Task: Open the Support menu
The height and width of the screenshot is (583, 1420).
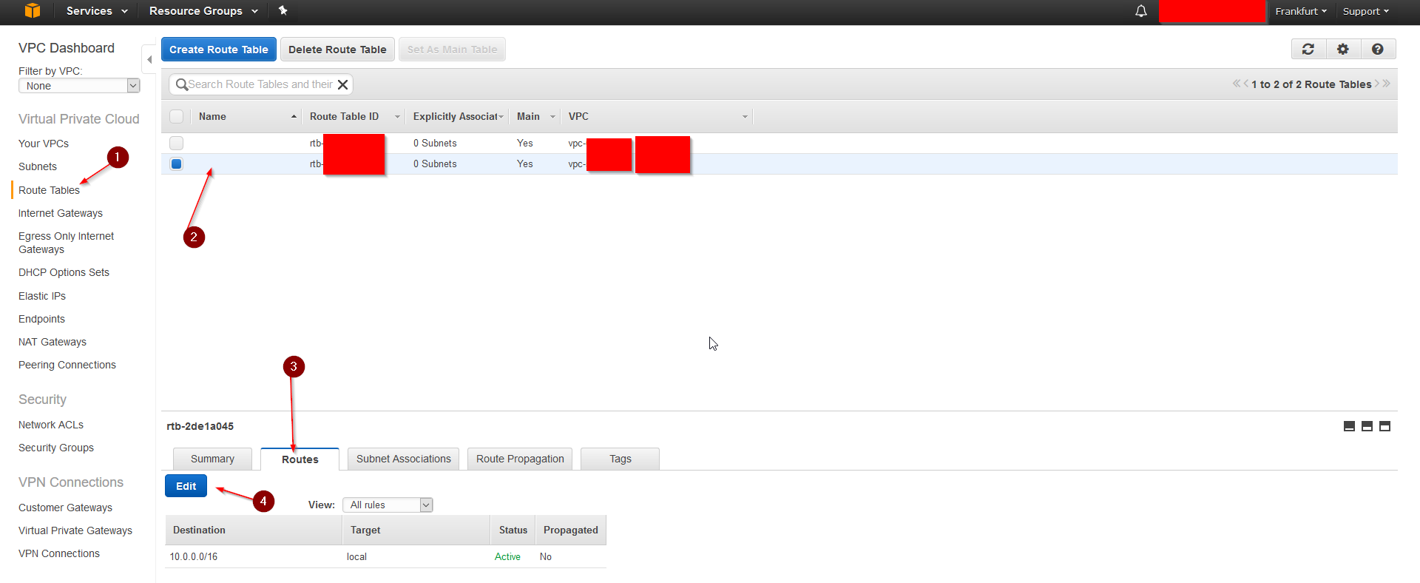Action: 1366,11
